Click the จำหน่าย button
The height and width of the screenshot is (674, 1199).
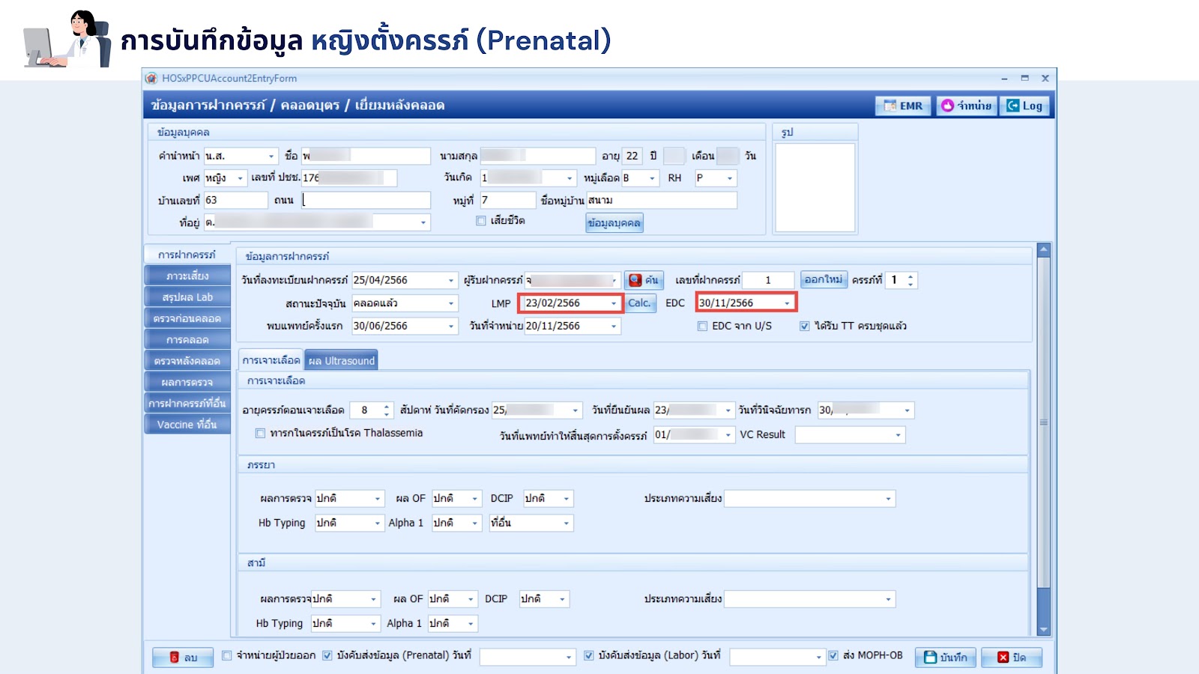[967, 106]
